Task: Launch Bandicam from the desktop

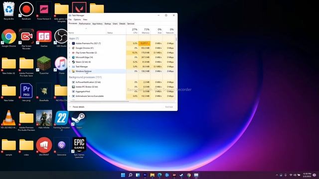Action: [26, 10]
